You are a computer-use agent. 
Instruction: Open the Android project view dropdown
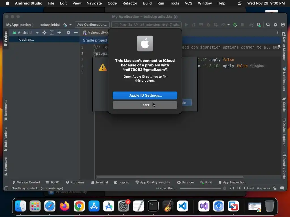(25, 33)
